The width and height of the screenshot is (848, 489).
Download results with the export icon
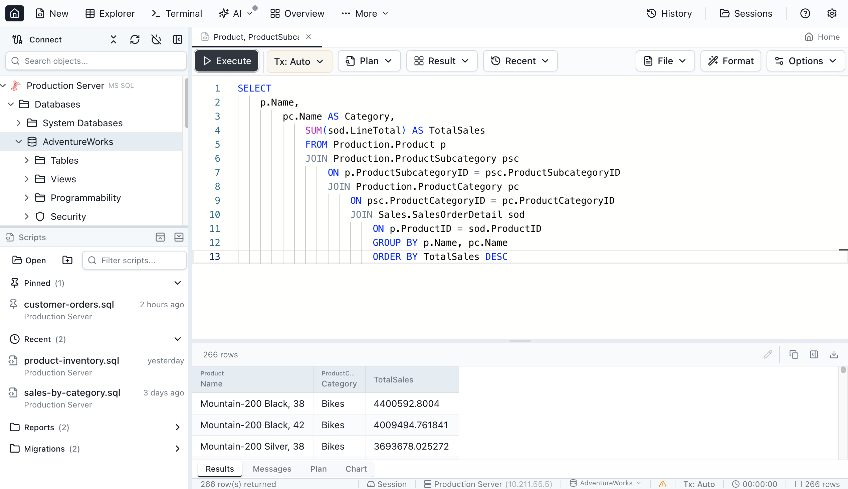(834, 355)
